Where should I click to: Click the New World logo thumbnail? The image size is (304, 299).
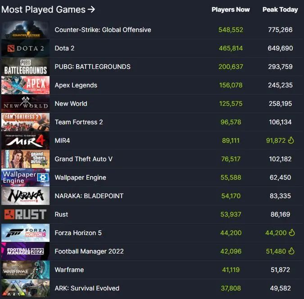click(25, 104)
